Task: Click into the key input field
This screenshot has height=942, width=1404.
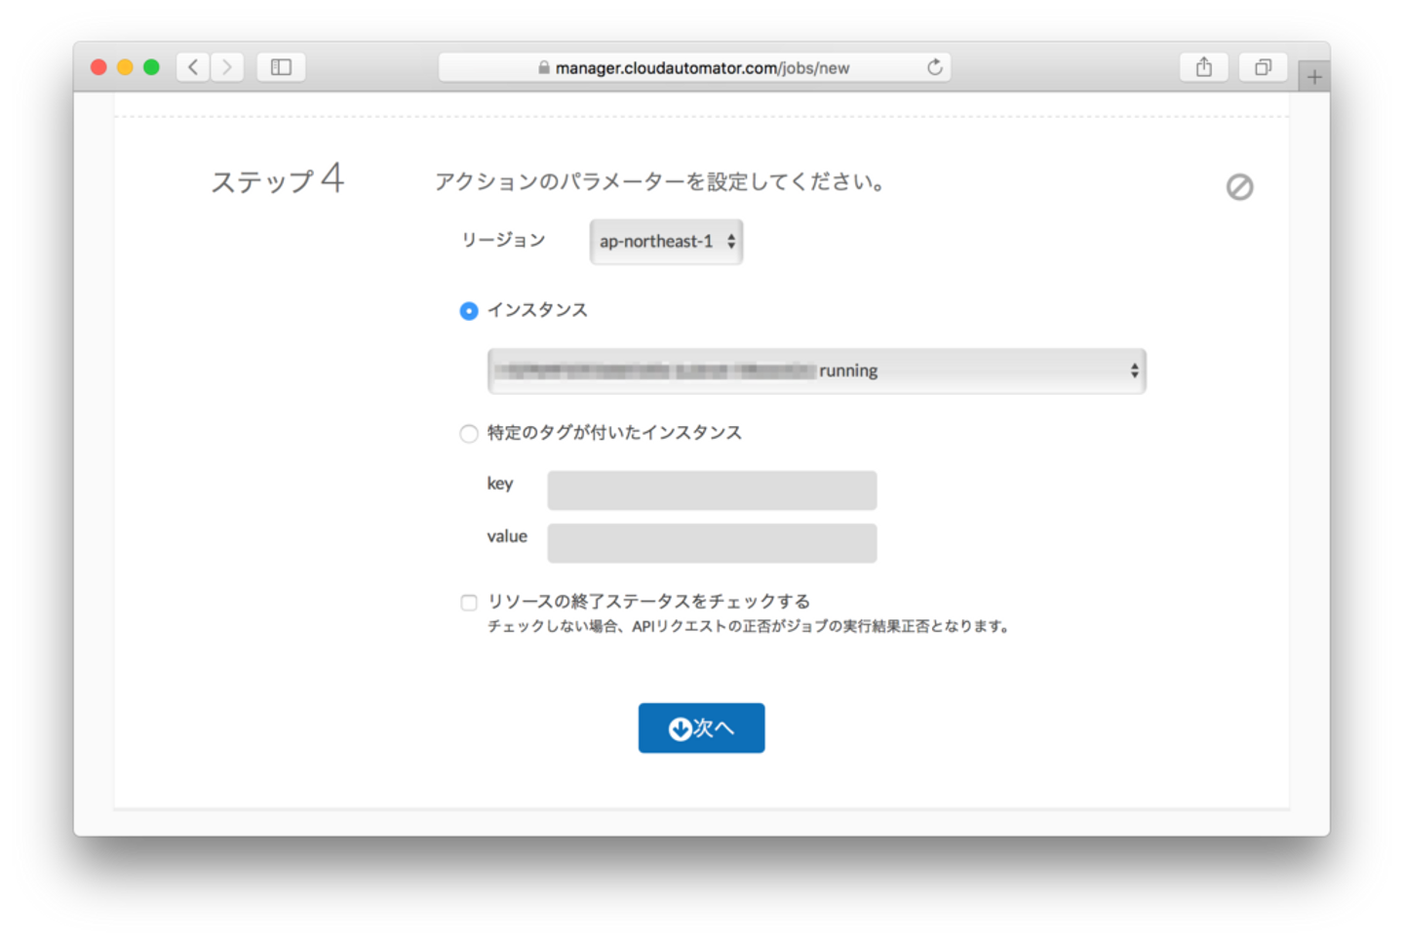Action: pyautogui.click(x=712, y=490)
